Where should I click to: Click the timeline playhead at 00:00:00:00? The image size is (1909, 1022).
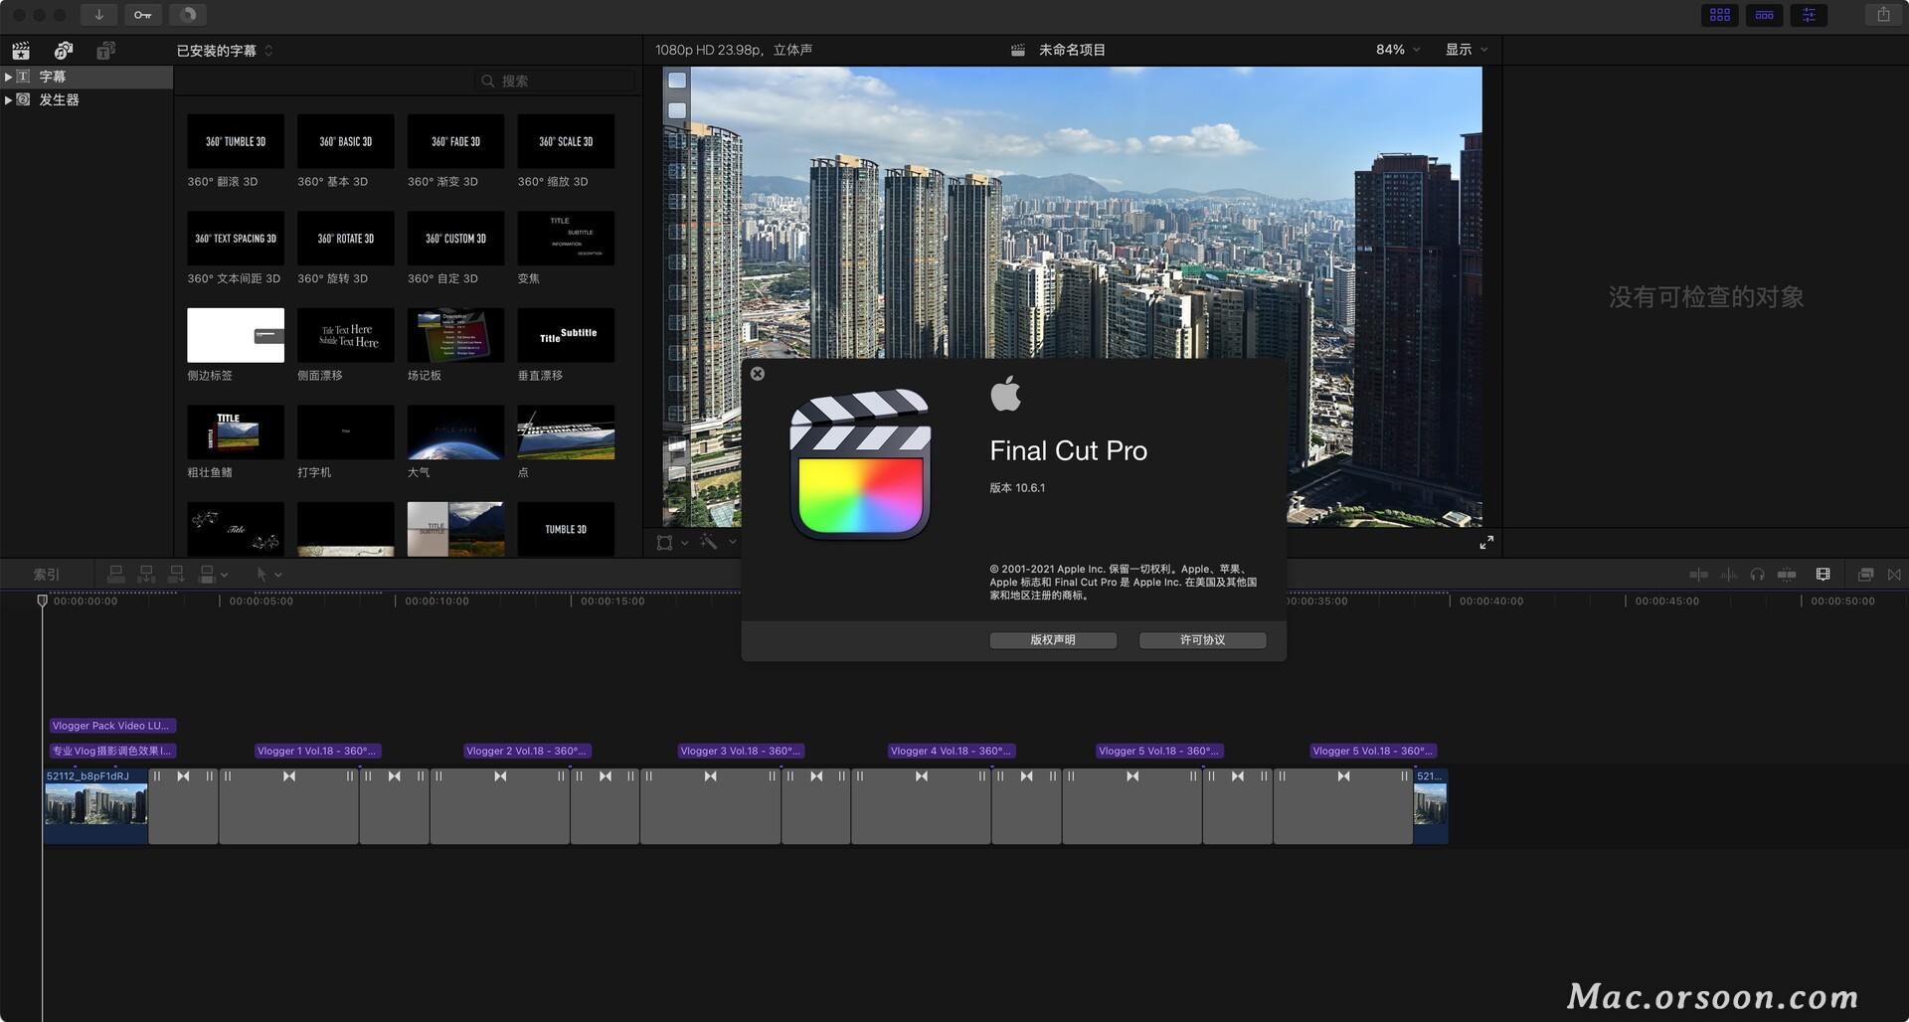42,599
